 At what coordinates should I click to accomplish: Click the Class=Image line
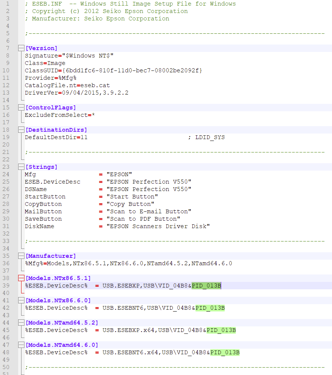(x=45, y=63)
